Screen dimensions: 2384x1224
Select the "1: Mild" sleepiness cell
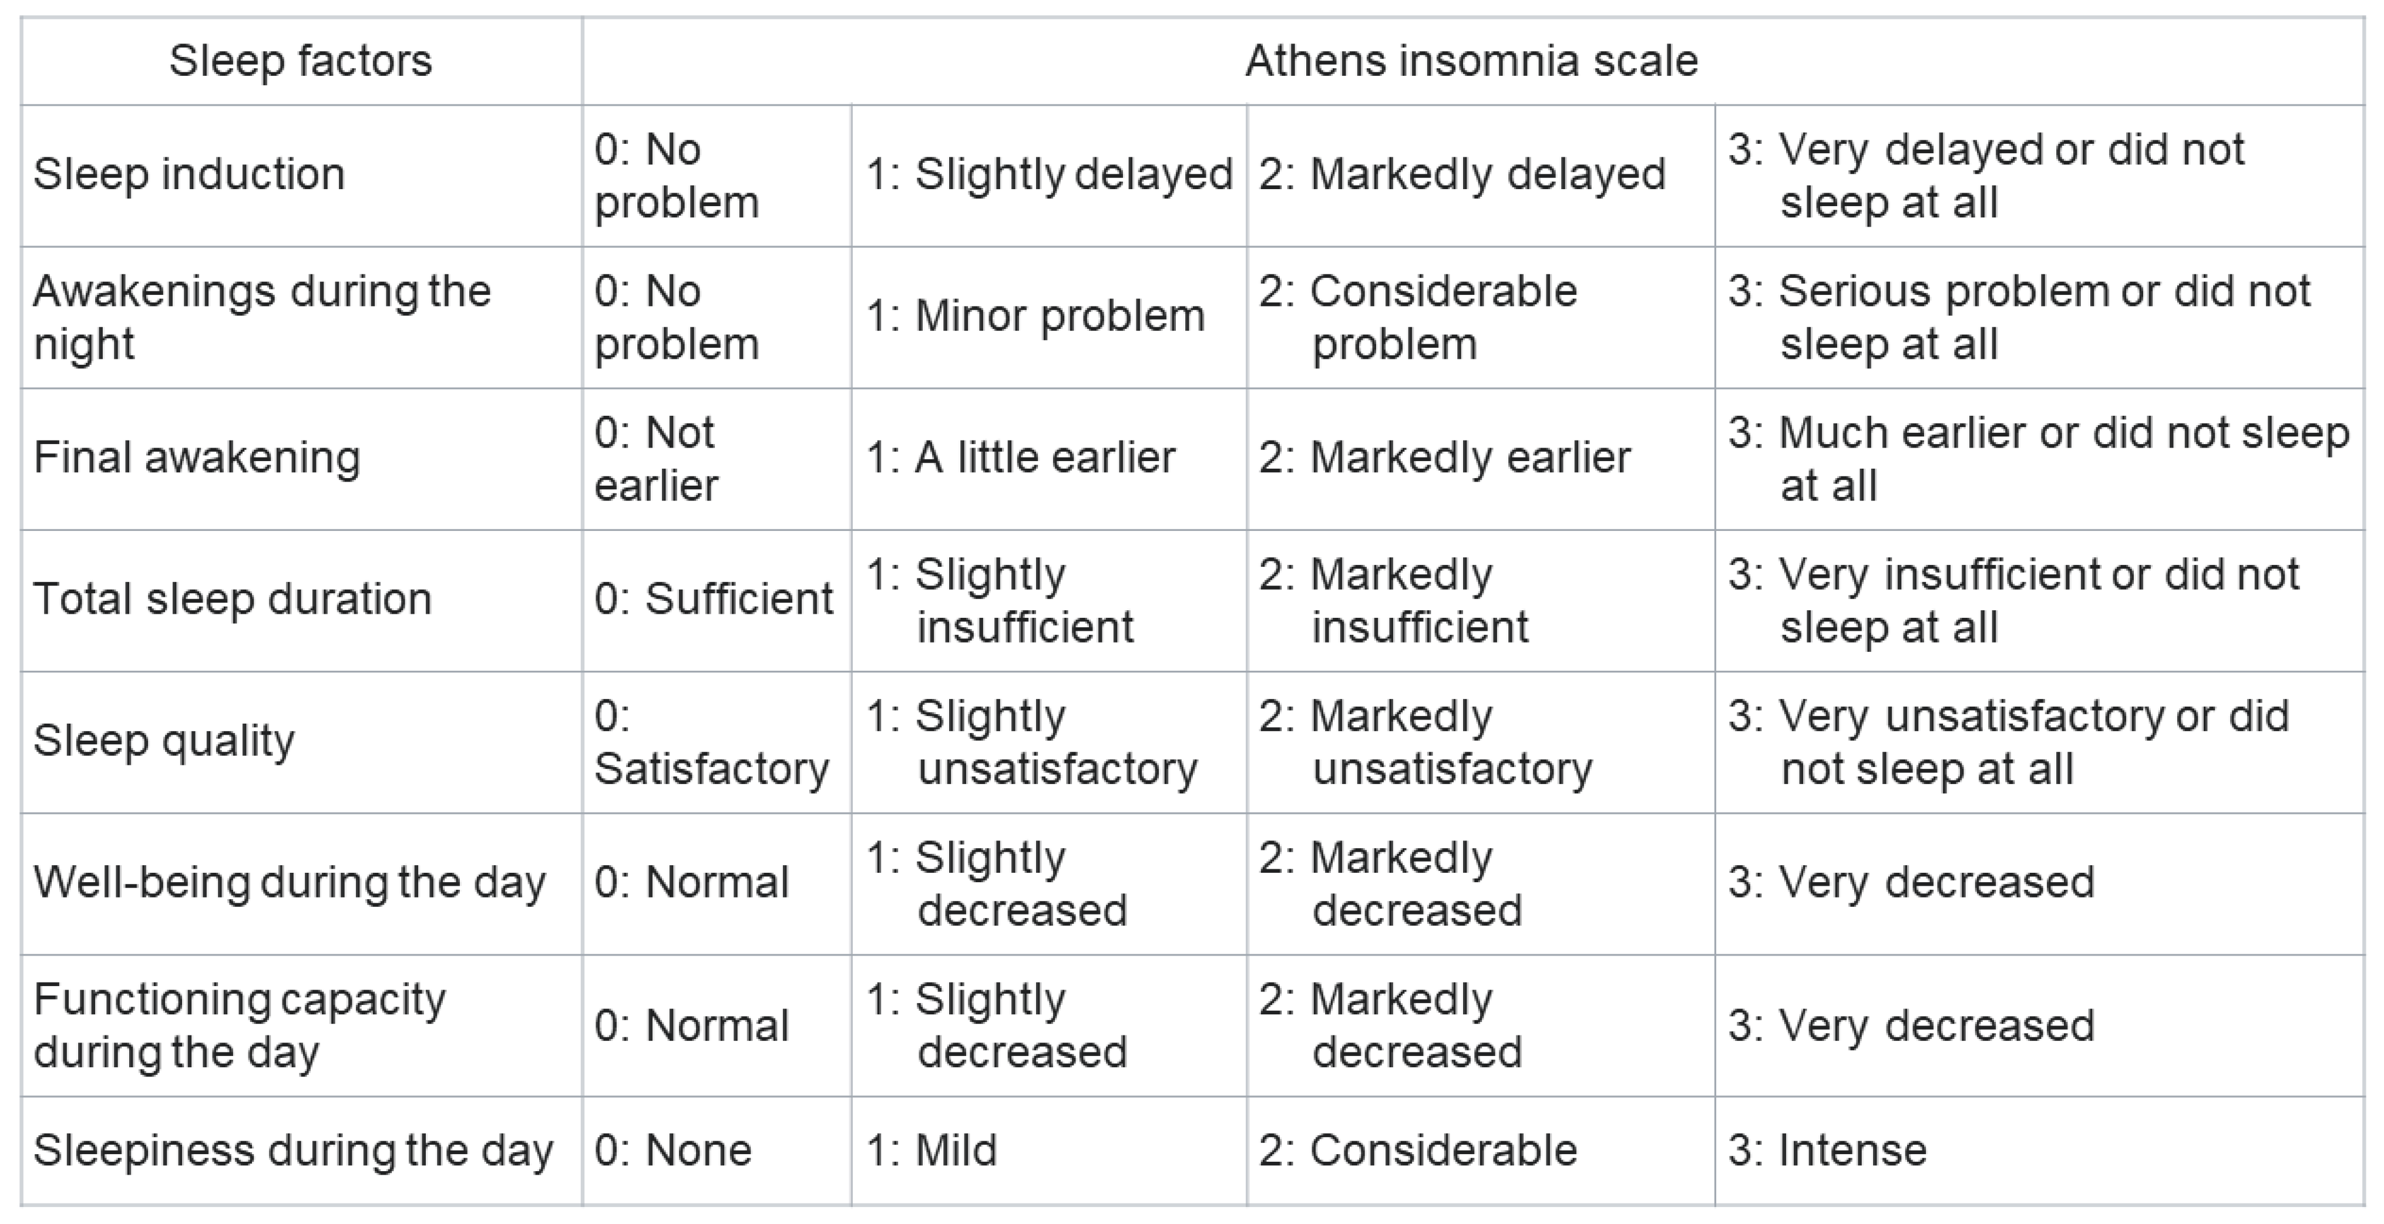(x=931, y=1151)
